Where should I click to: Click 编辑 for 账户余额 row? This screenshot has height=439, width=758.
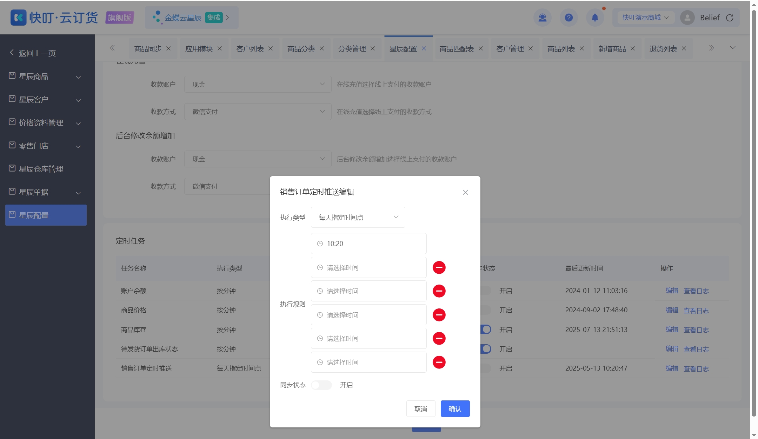pos(672,291)
